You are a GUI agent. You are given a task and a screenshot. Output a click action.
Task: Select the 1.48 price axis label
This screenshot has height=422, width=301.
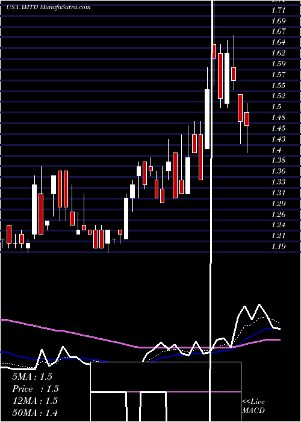[x=278, y=118]
